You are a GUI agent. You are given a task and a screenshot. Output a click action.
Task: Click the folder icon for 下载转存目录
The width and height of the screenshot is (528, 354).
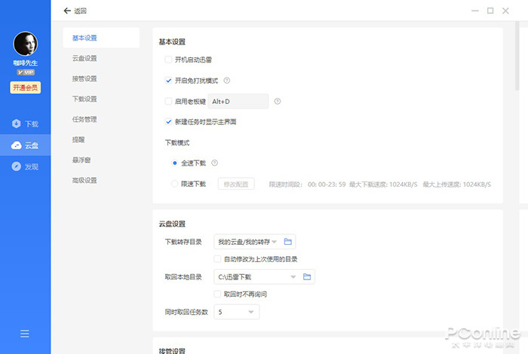coord(287,242)
